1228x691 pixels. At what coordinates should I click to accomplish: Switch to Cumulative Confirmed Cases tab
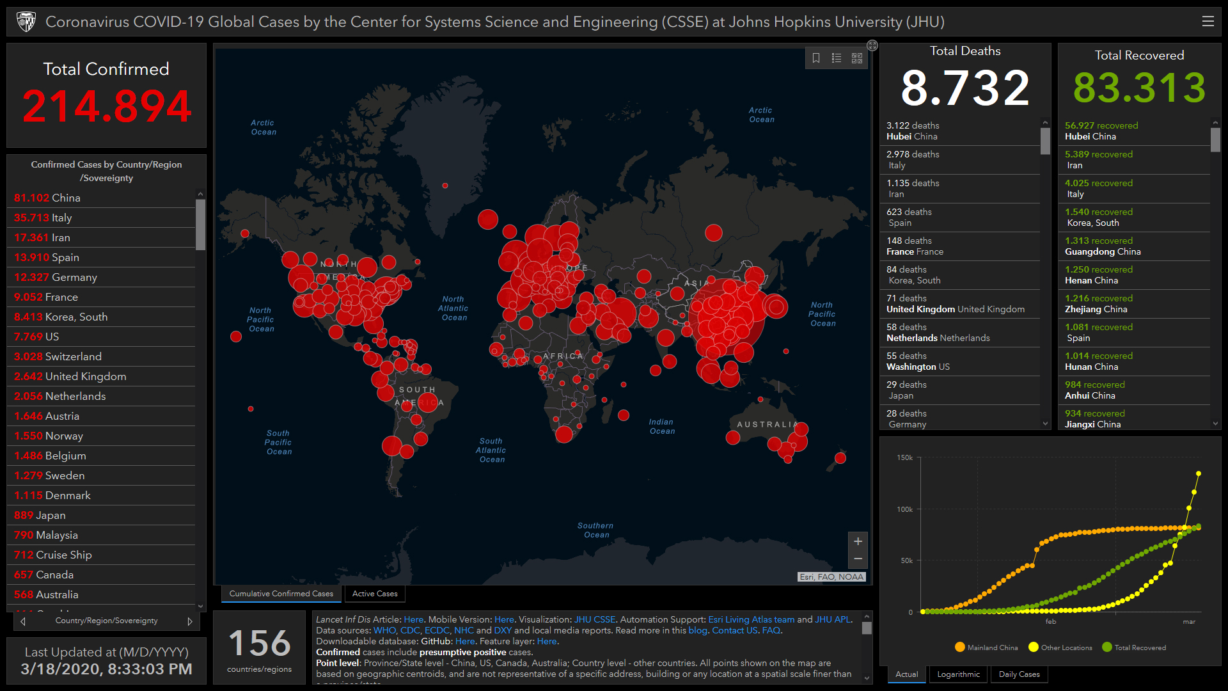(x=281, y=594)
